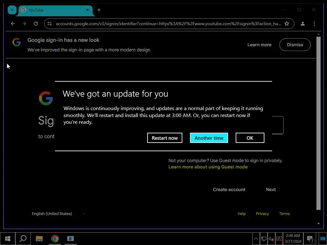The height and width of the screenshot is (245, 327).
Task: Click the Google logo in the banner
Action: (17, 42)
